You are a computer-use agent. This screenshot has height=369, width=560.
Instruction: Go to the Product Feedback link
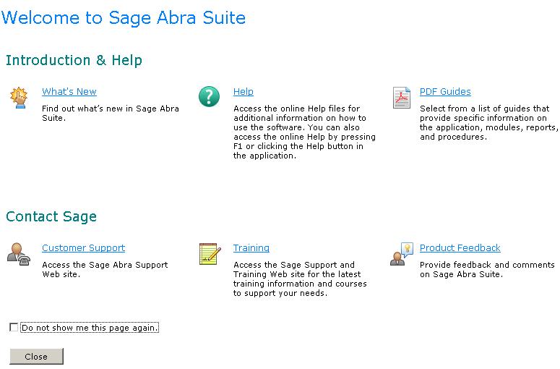(460, 248)
